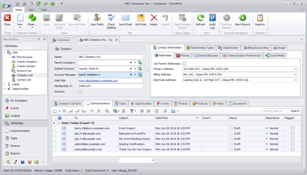Click the Text to search input box
307x175 pixels.
[x=276, y=111]
